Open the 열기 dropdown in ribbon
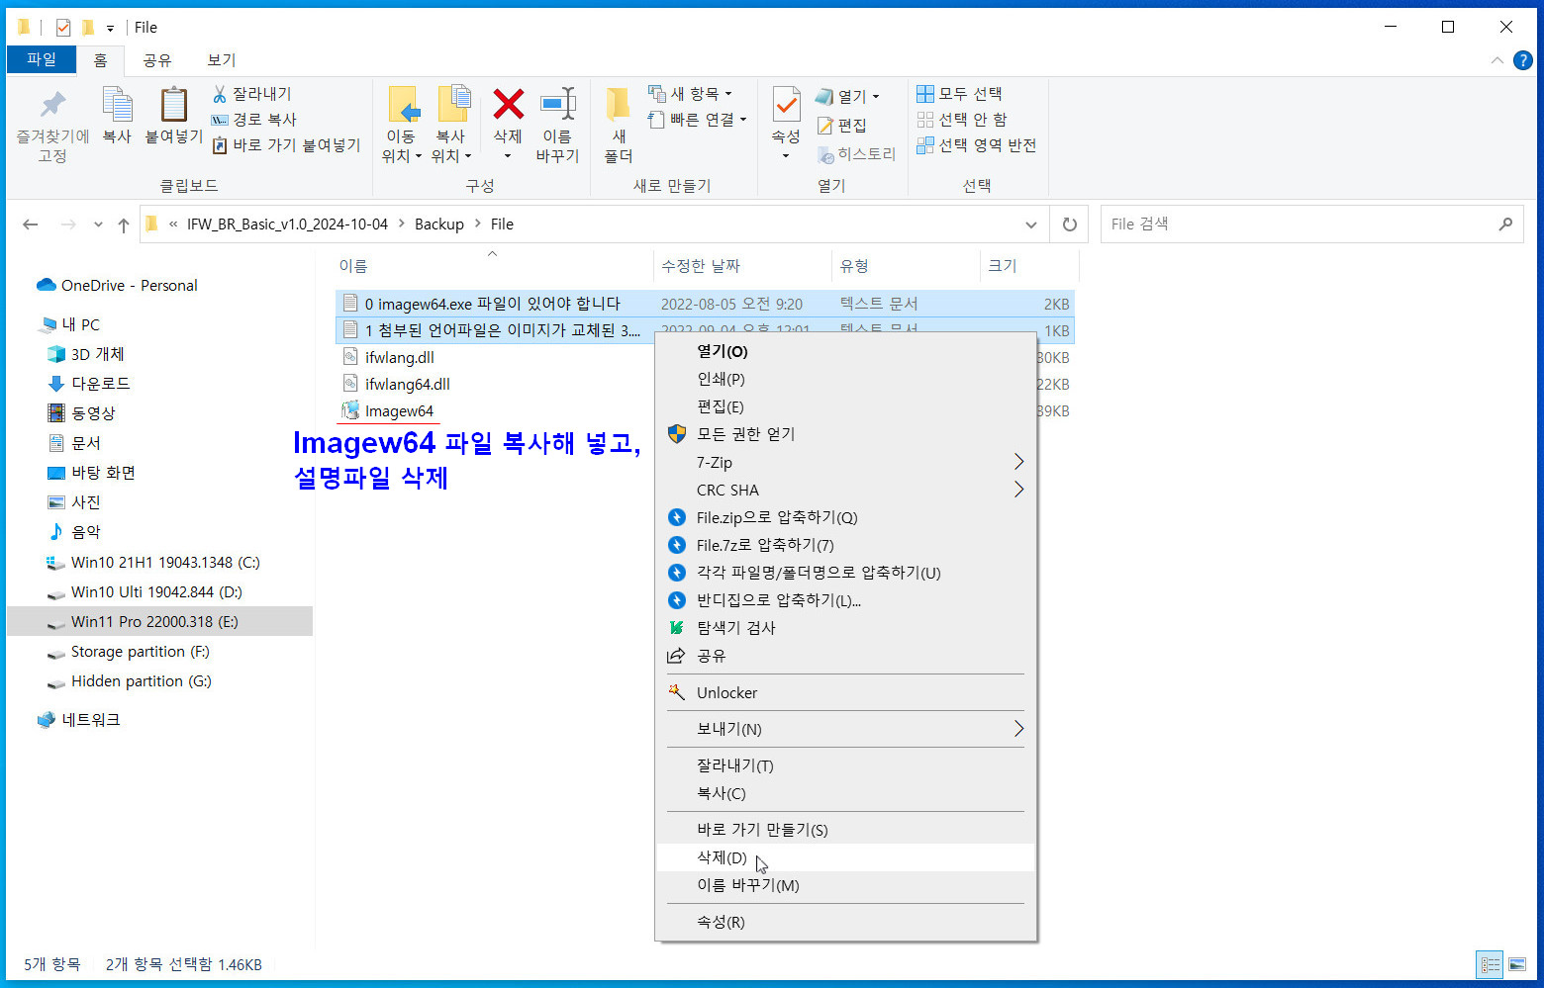Image resolution: width=1544 pixels, height=988 pixels. 847,96
